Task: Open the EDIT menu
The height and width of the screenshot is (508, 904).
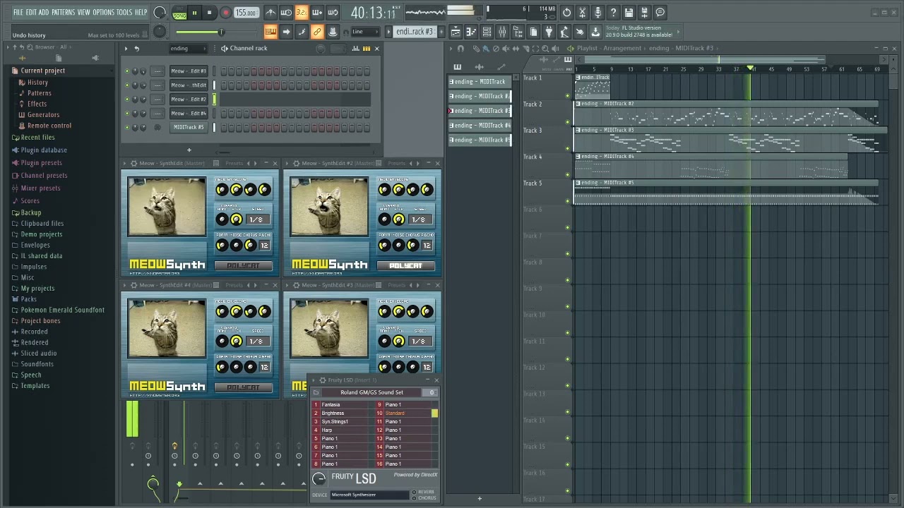Action: coord(31,12)
